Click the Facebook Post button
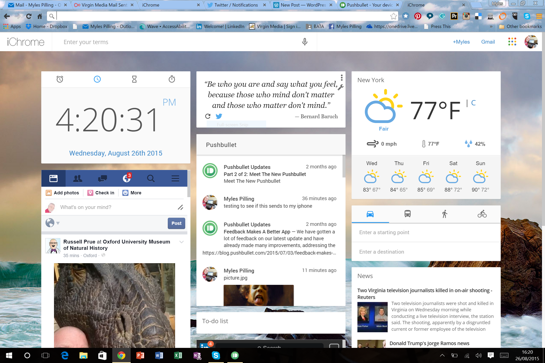 (x=176, y=223)
